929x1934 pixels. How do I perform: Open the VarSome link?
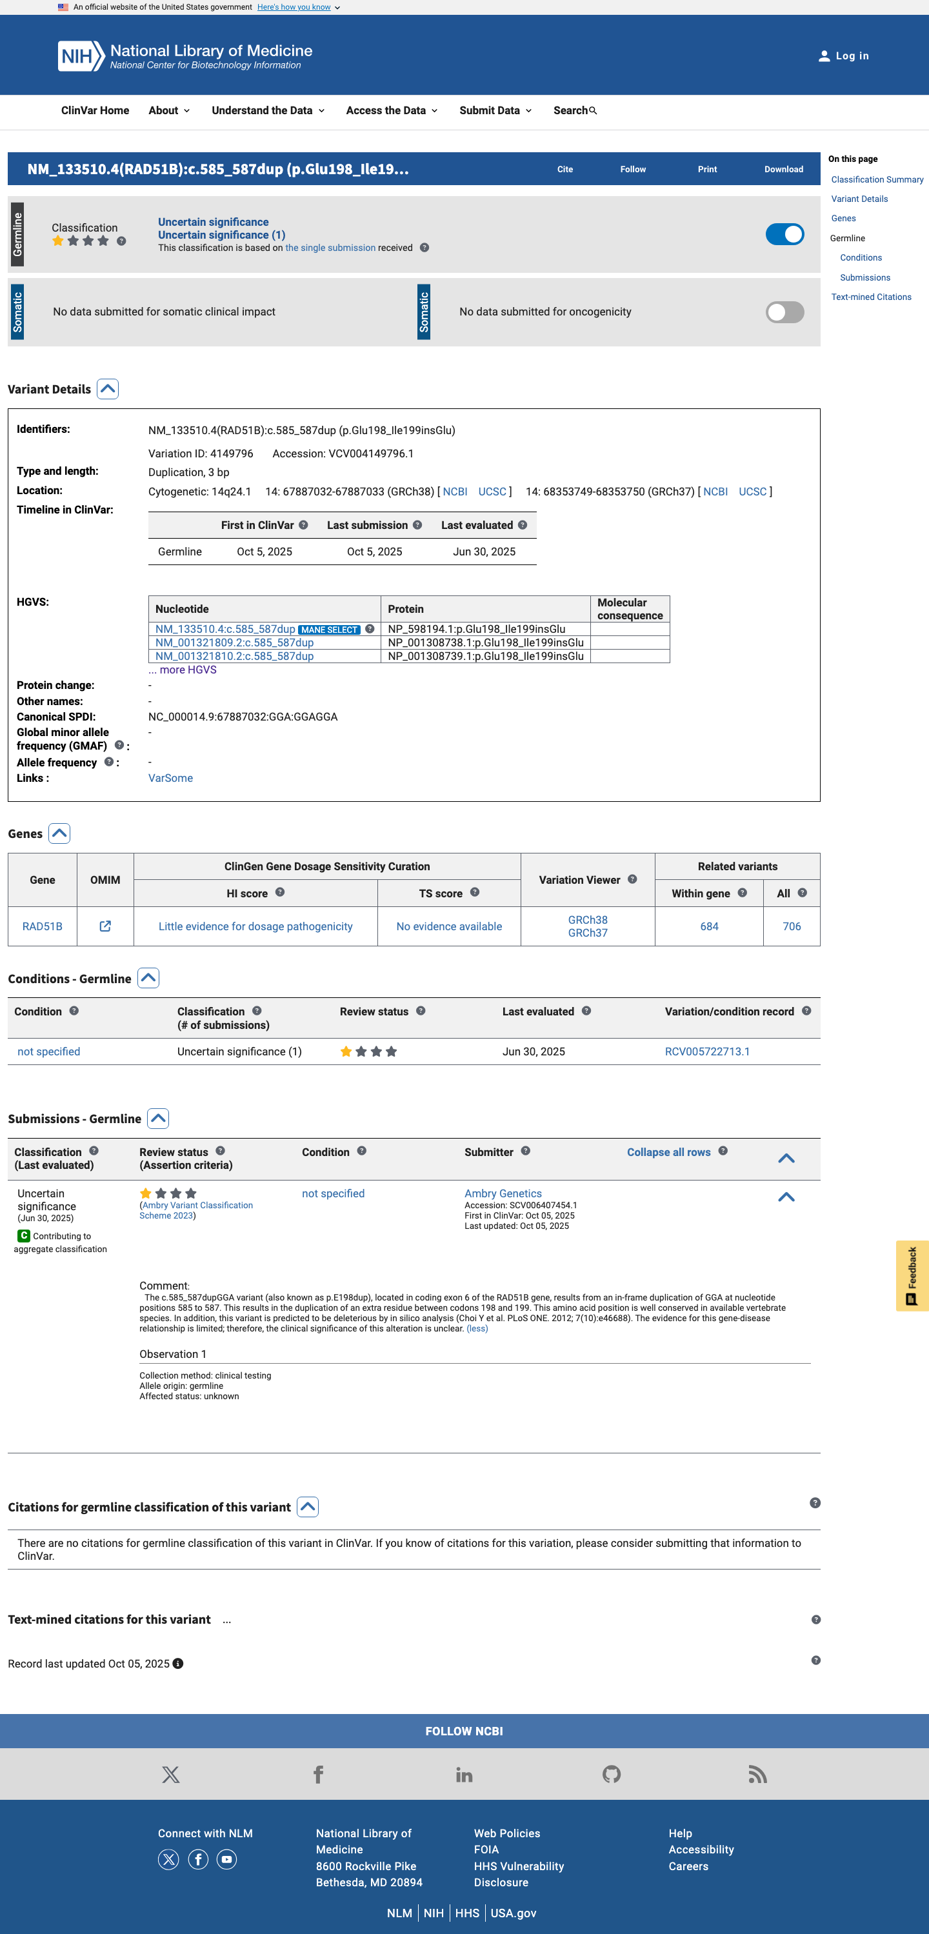coord(170,778)
